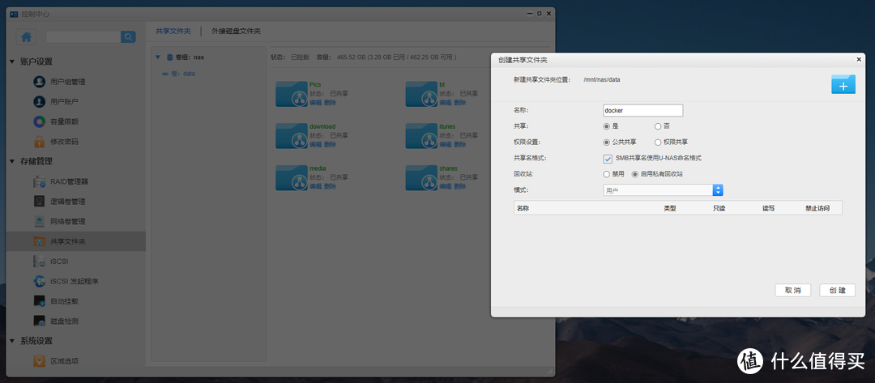The width and height of the screenshot is (875, 383).
Task: Collapse the 存储管理 section
Action: 12,161
